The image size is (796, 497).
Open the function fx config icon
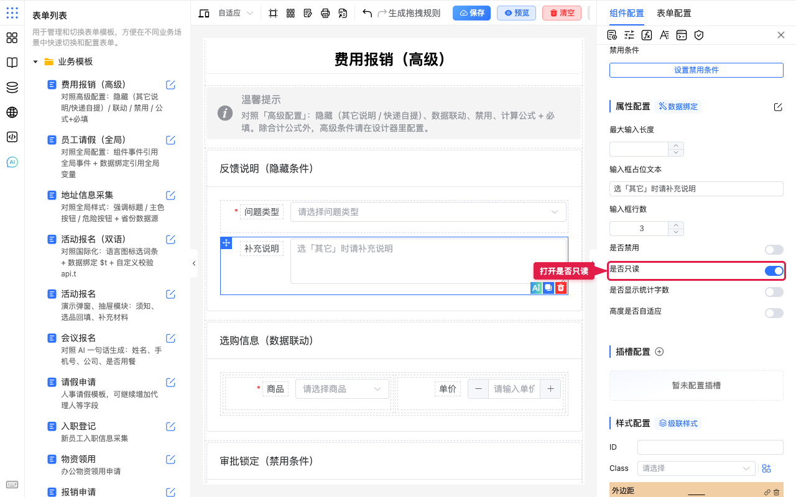(647, 35)
